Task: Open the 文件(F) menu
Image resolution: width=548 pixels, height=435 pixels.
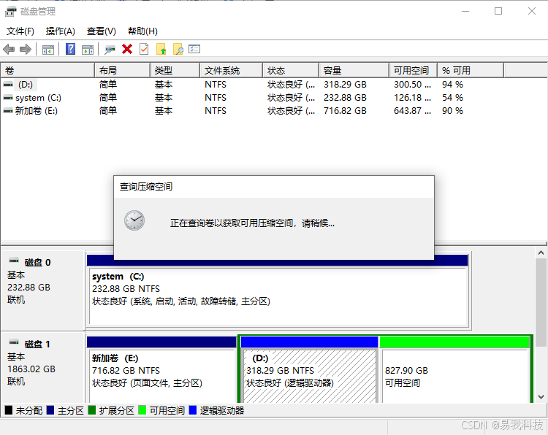Action: [20, 31]
